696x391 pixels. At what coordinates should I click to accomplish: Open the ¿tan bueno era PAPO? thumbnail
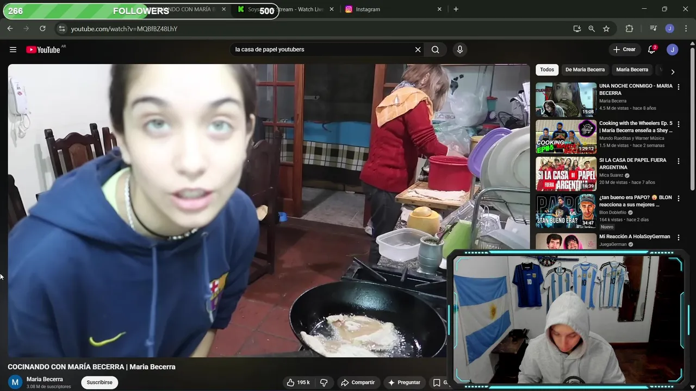click(x=566, y=211)
